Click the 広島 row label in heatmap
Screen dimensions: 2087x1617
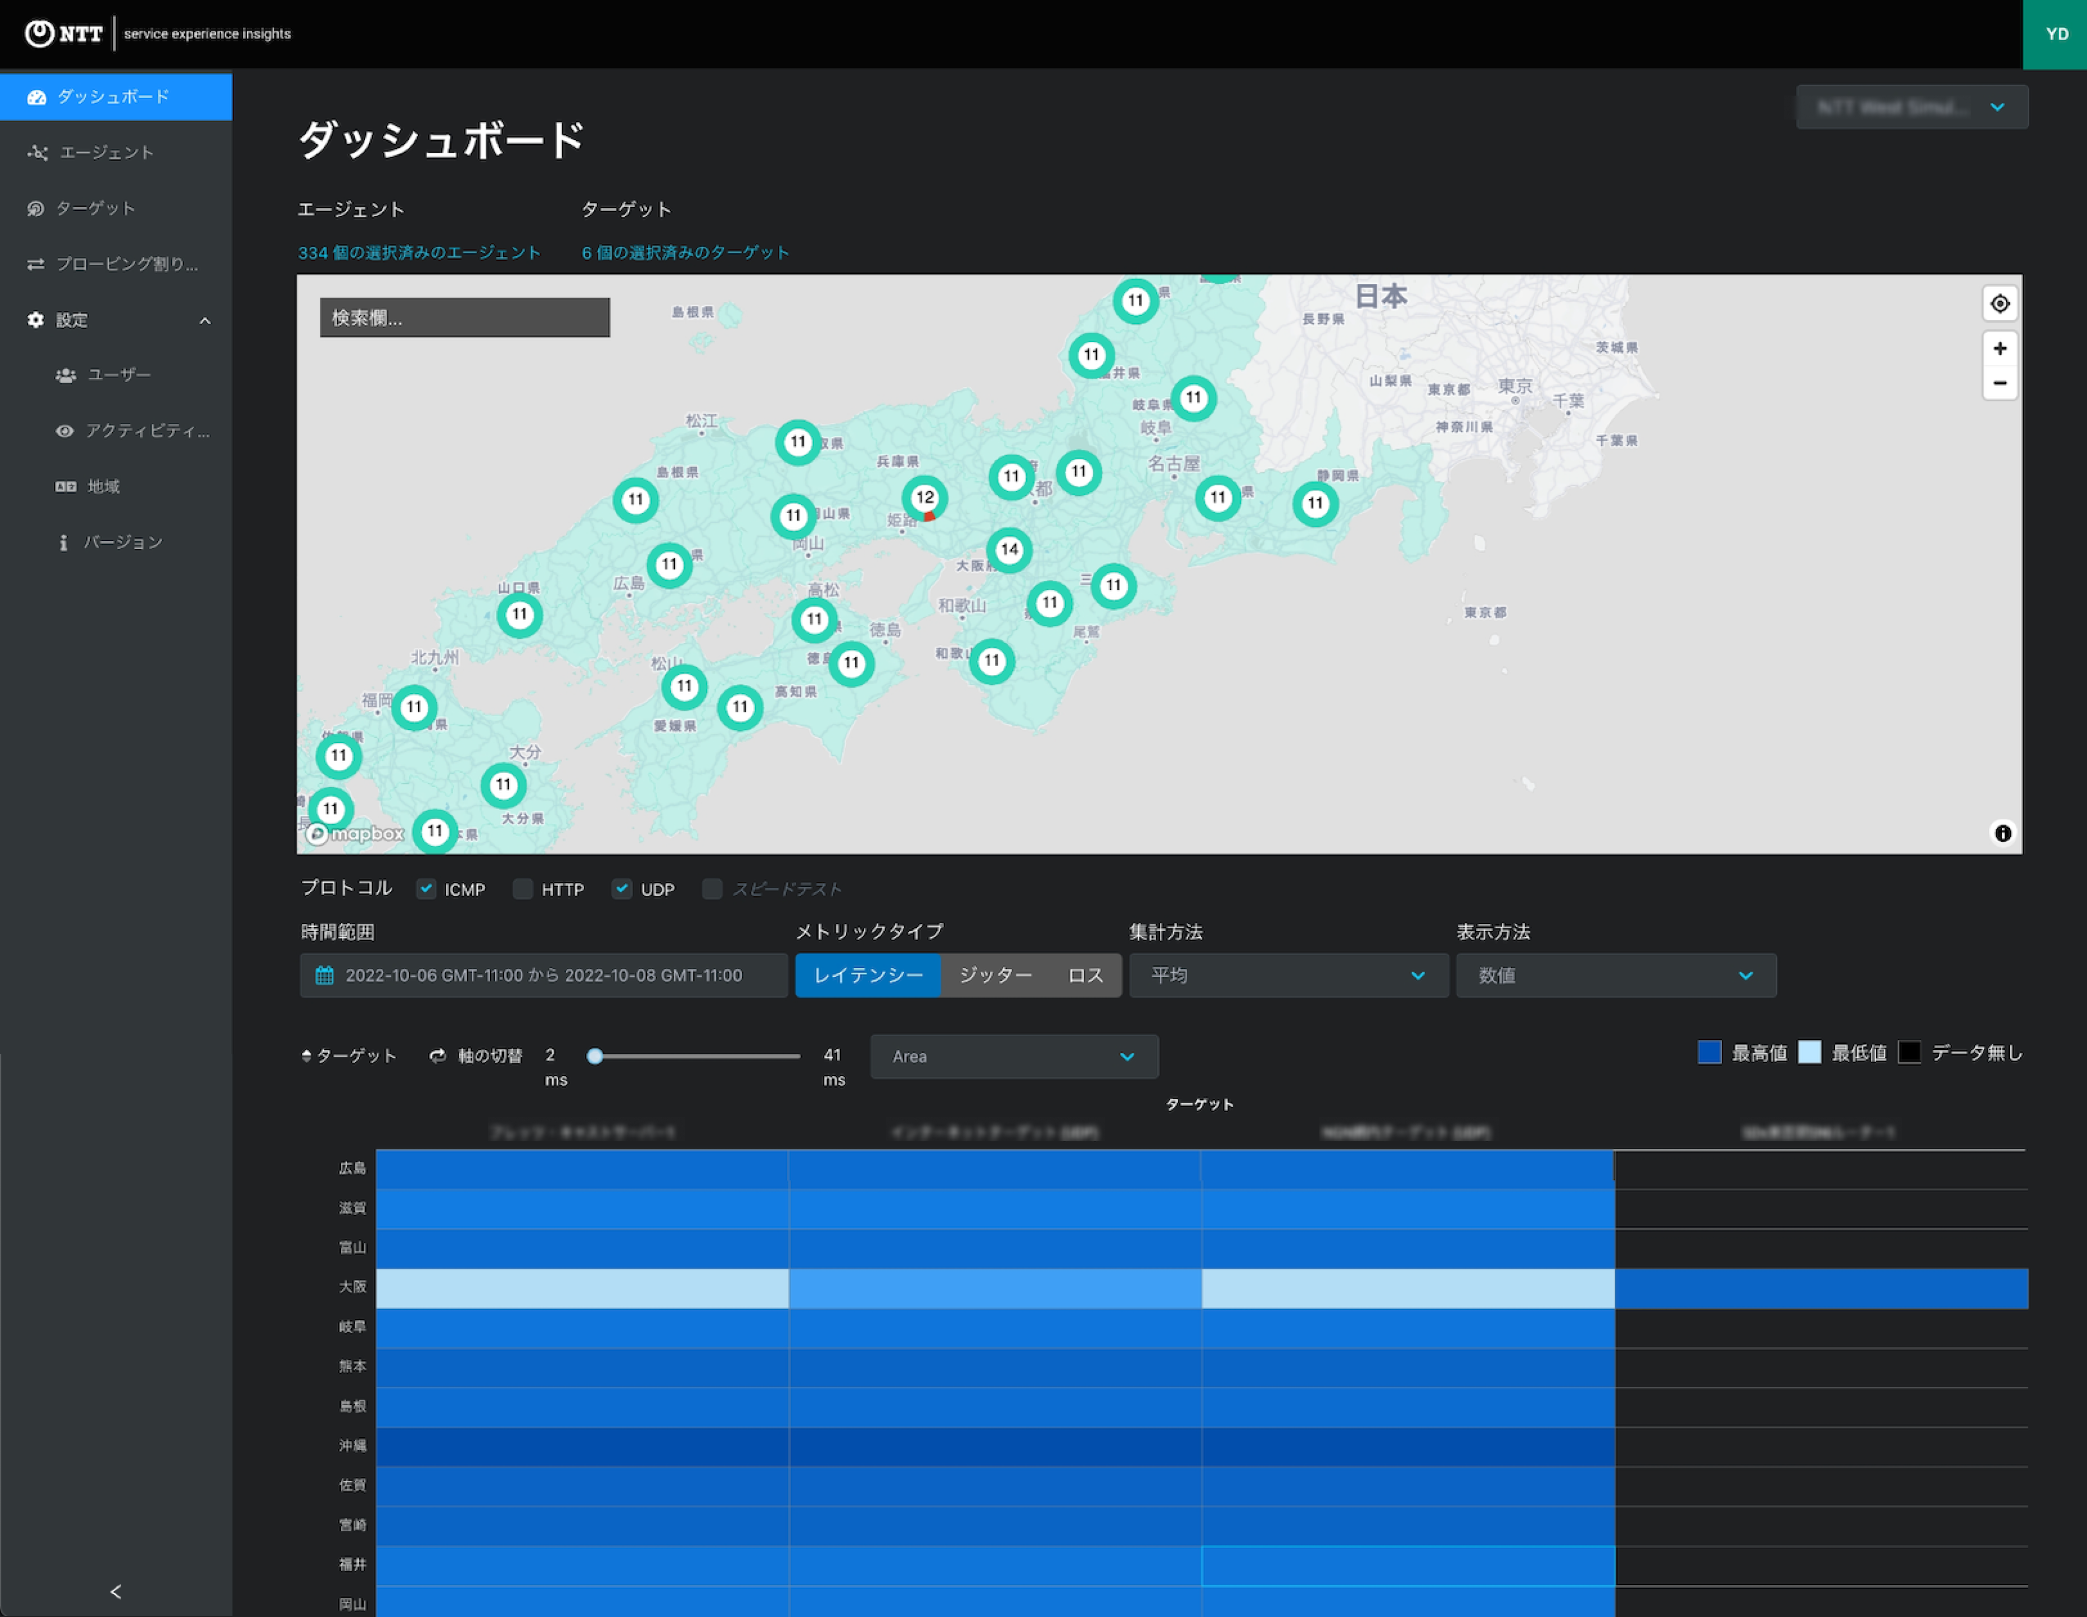pyautogui.click(x=353, y=1168)
